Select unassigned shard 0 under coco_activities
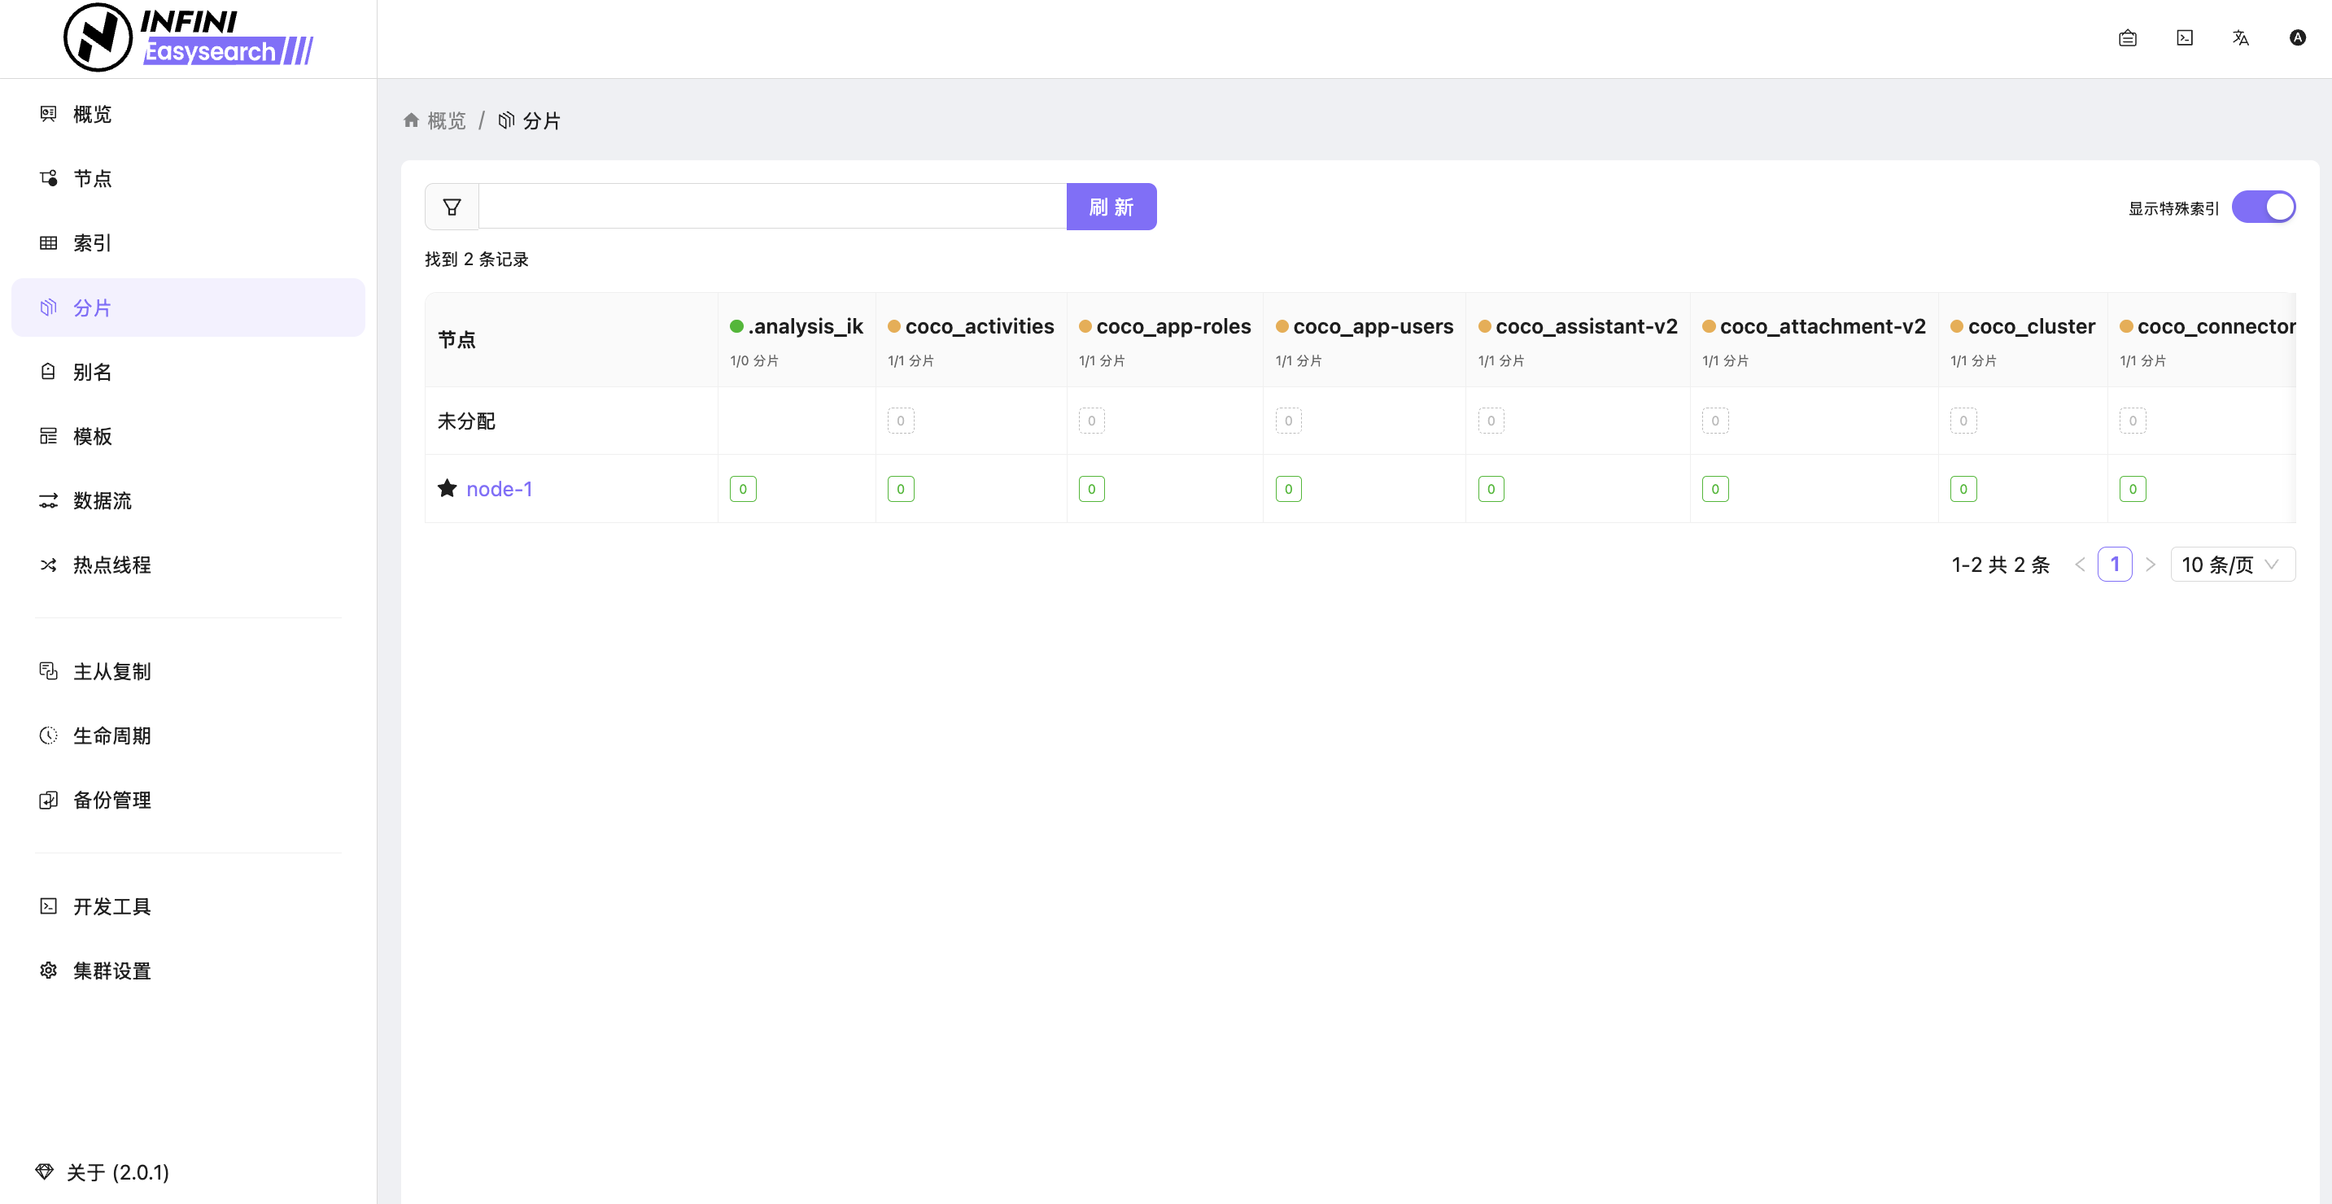Screen dimensions: 2332x1204 point(900,421)
